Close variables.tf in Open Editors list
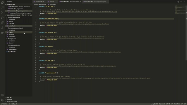The image size is (187, 105). click(x=7, y=11)
